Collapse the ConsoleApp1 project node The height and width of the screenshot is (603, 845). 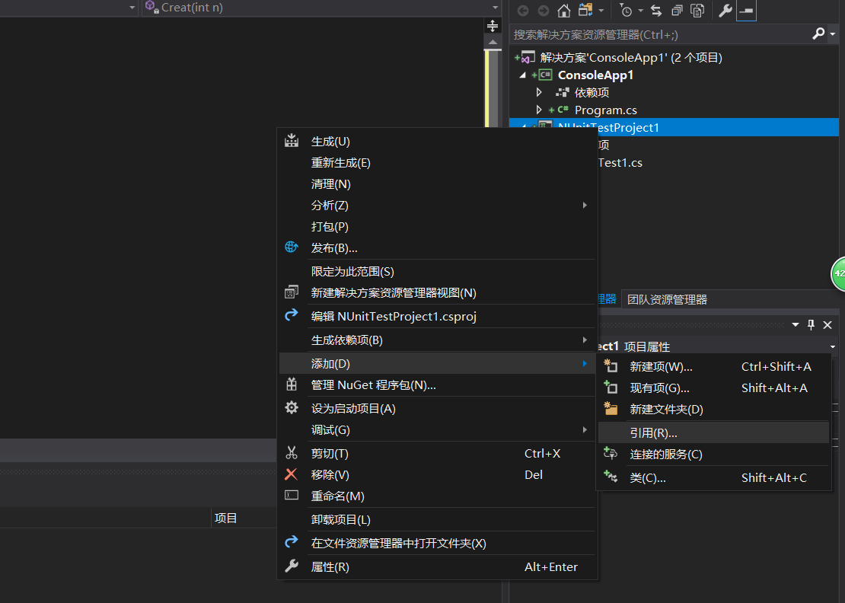[522, 75]
